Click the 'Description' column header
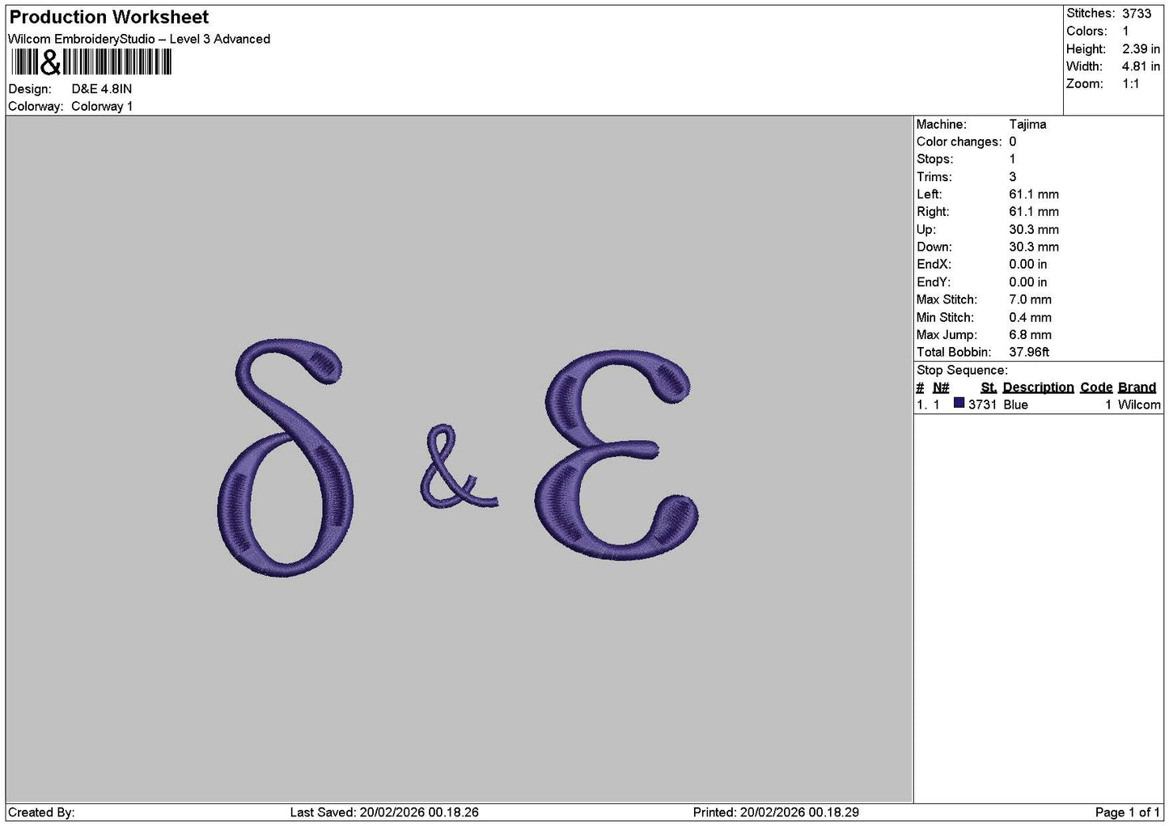Screen dimensions: 1169x826 coord(1038,388)
